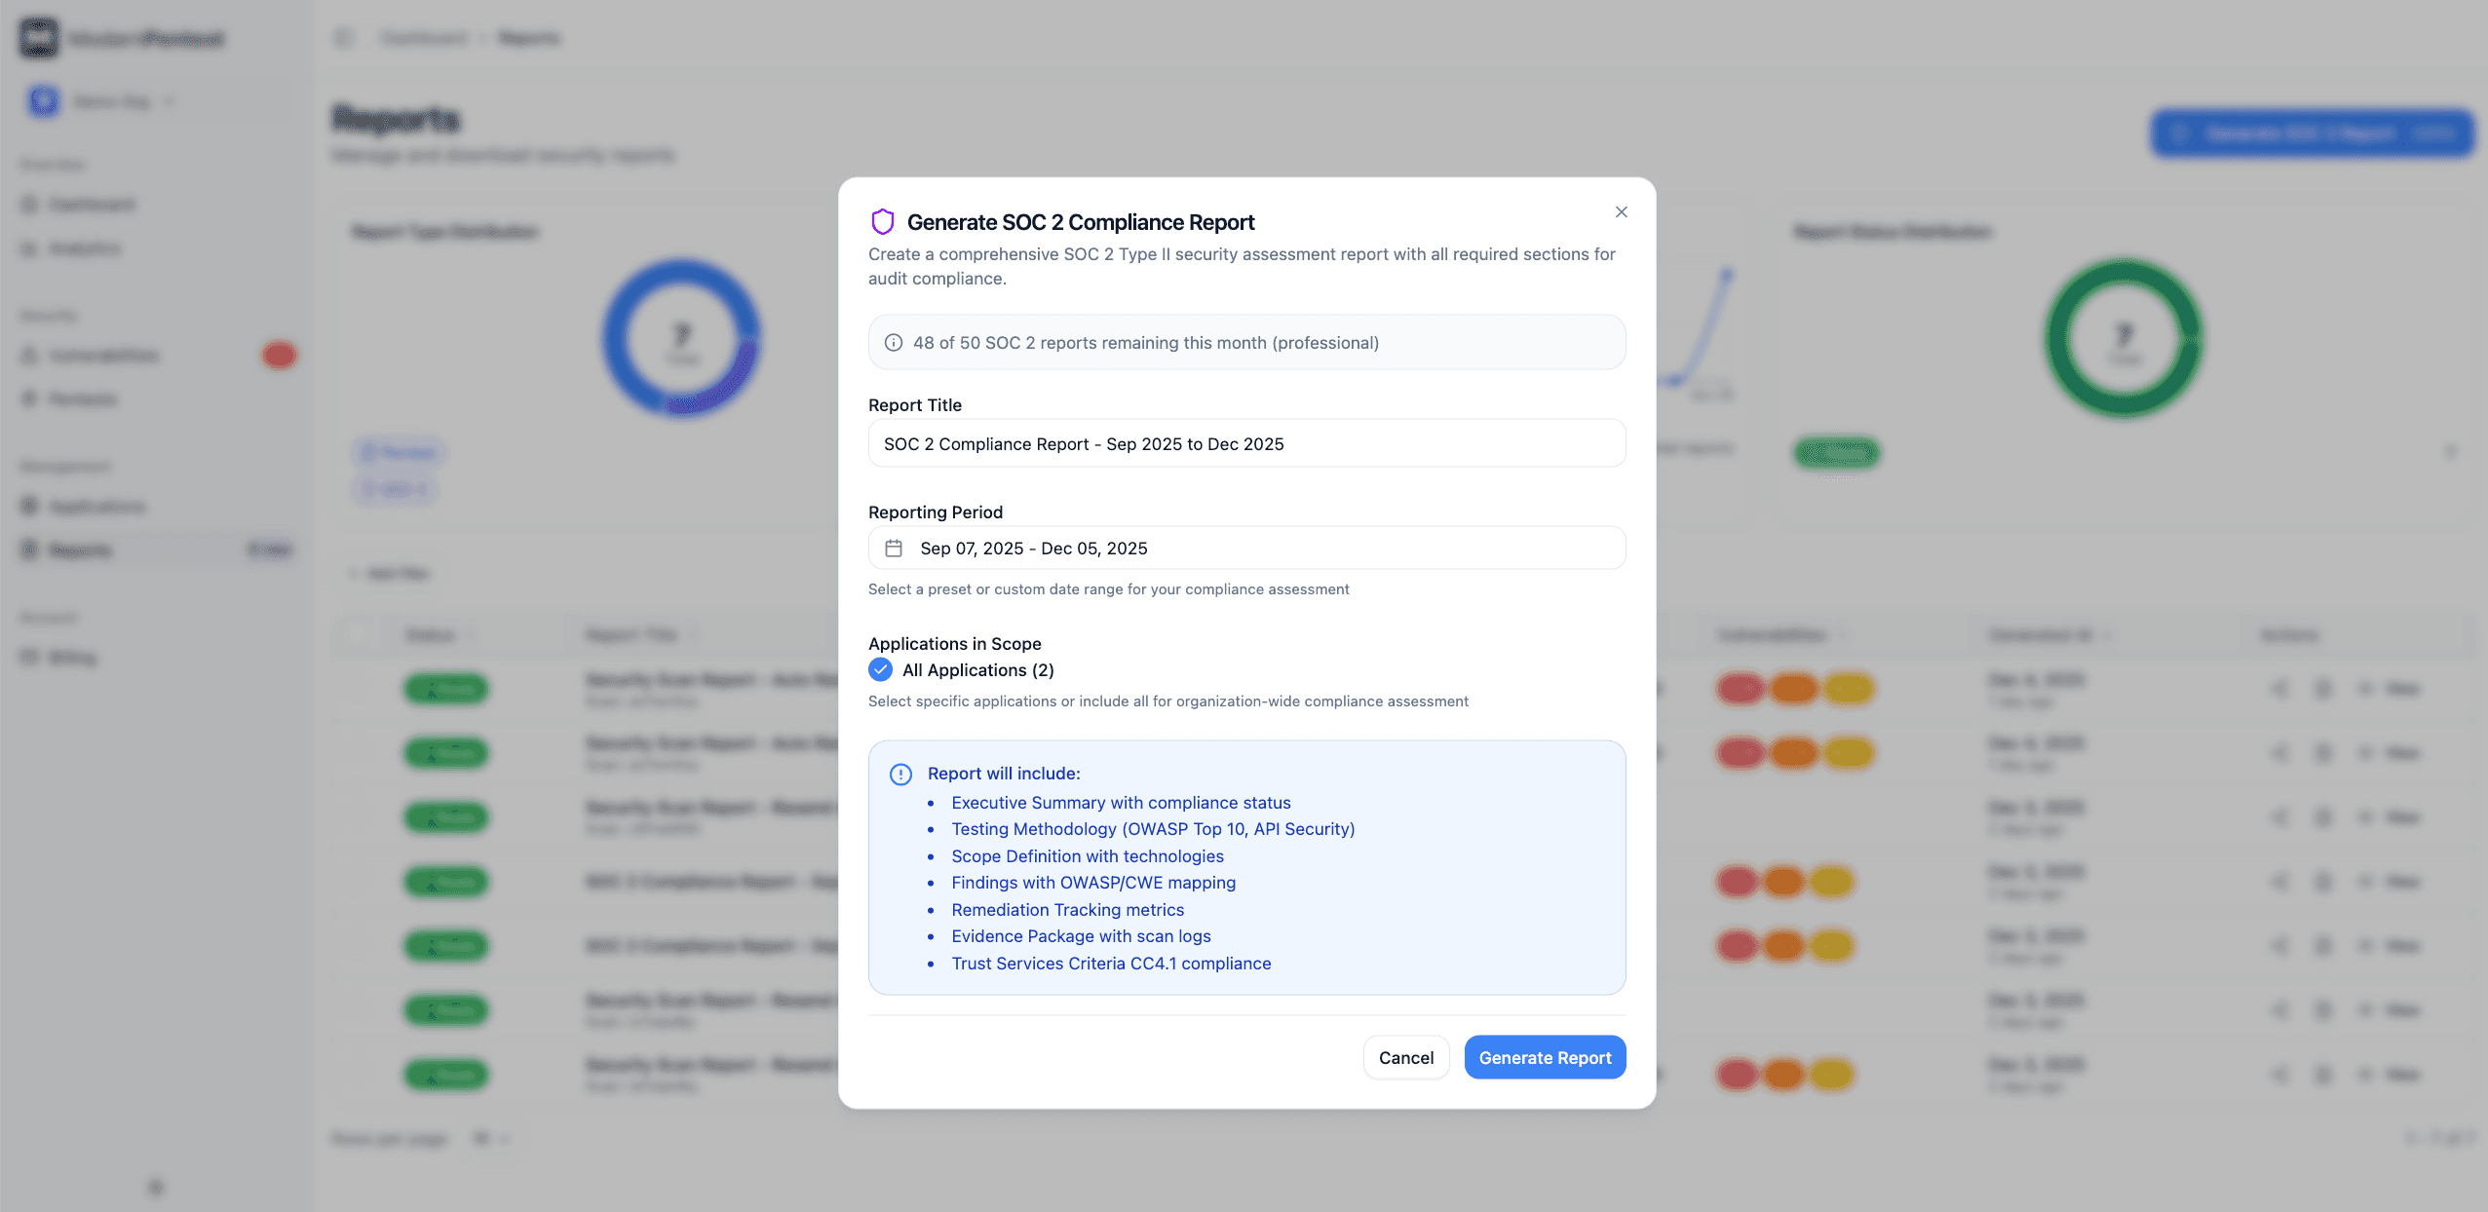Click the purple shield icon in dialog header
Viewport: 2488px width, 1212px height.
pyautogui.click(x=882, y=222)
